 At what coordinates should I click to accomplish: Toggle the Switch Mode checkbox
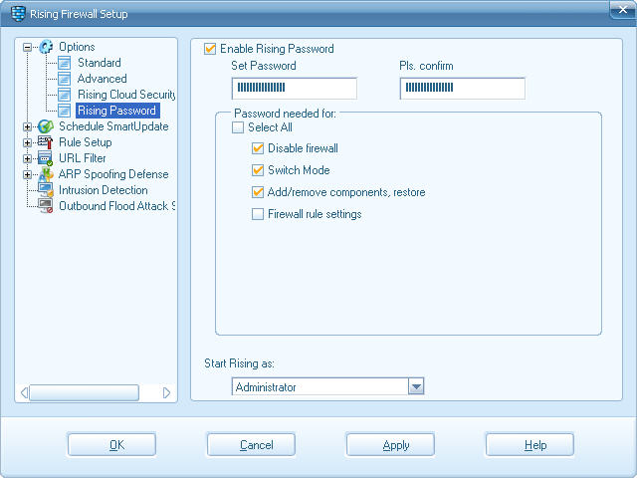258,170
